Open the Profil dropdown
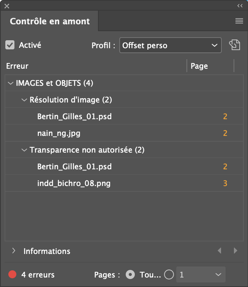 click(x=170, y=46)
